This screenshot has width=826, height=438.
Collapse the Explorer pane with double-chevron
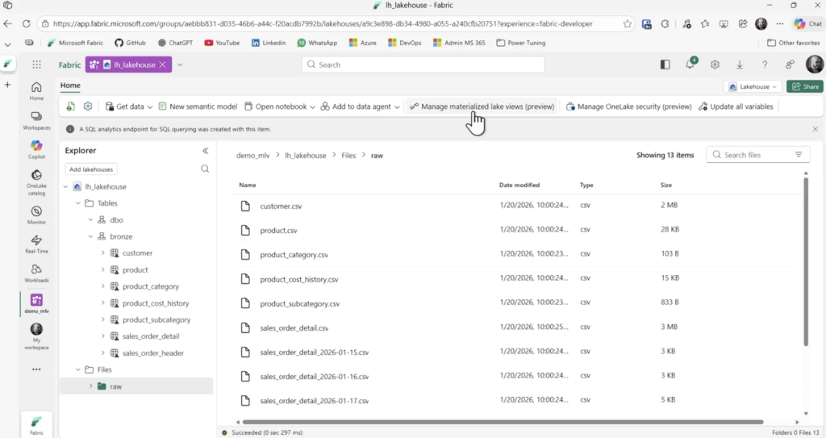pyautogui.click(x=205, y=151)
